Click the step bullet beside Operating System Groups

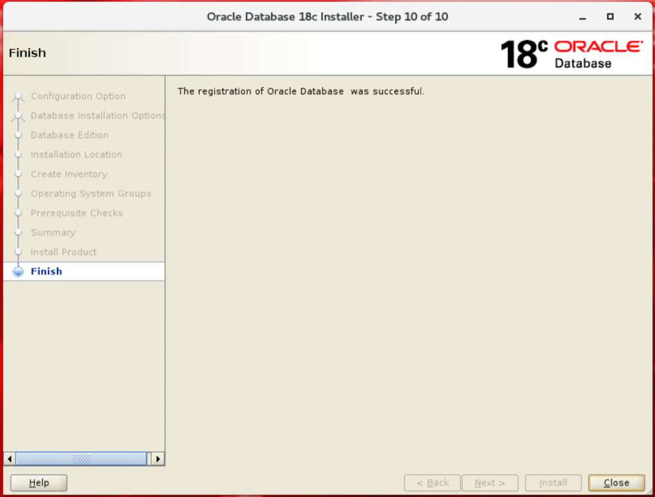(18, 193)
